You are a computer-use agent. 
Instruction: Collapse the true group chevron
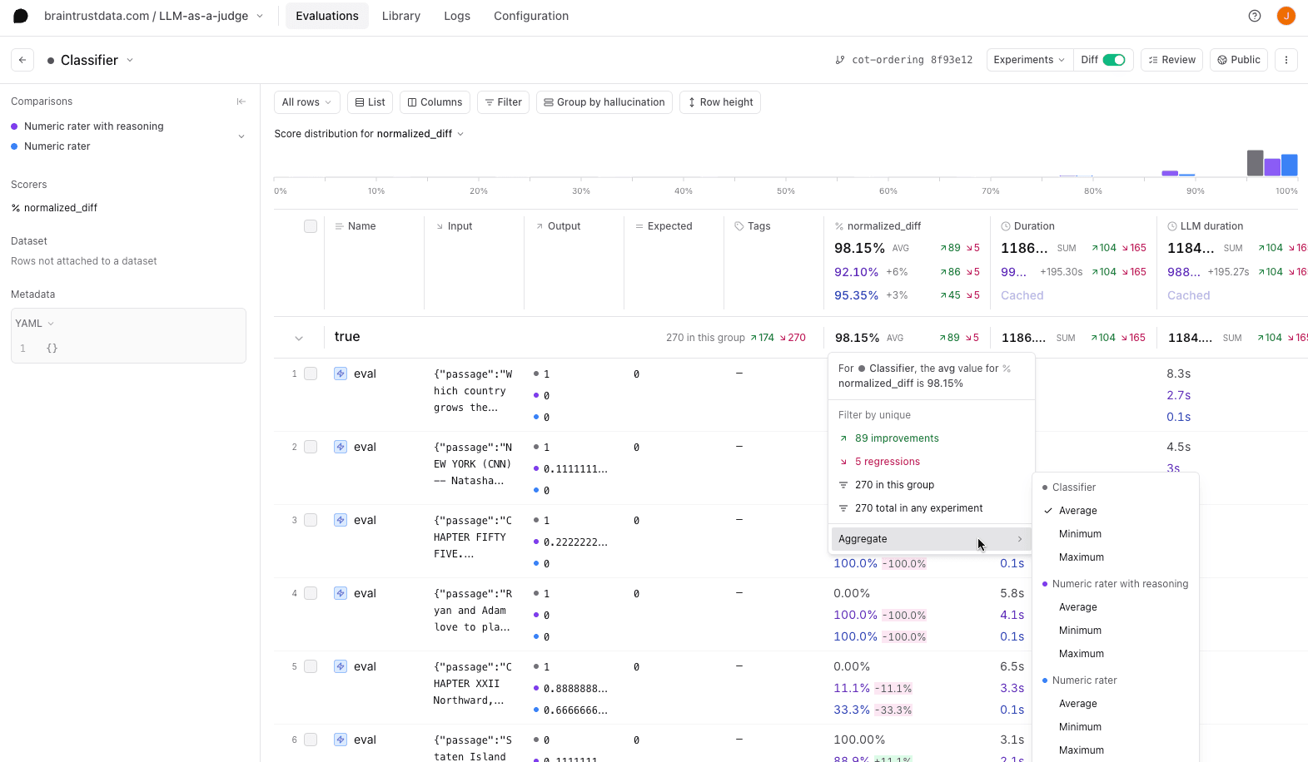point(299,338)
